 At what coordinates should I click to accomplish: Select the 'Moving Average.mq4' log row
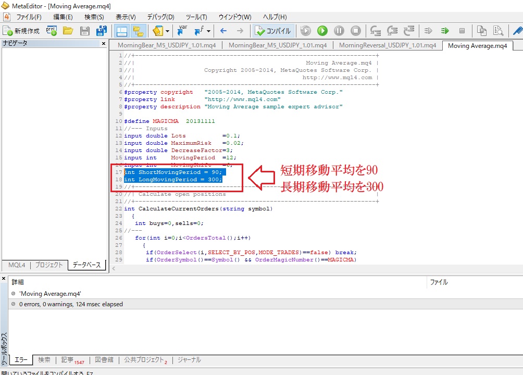click(266, 294)
